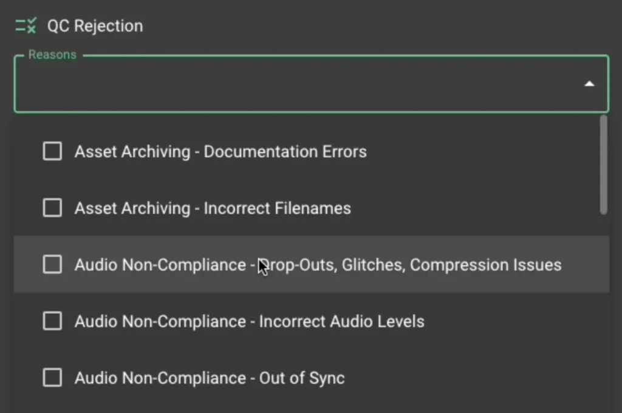Image resolution: width=622 pixels, height=413 pixels.
Task: Click the 'QC Rejection' heading text
Action: point(95,26)
